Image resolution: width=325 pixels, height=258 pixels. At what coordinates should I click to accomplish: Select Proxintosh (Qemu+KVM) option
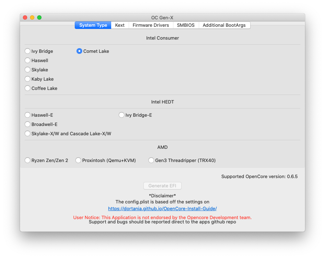click(x=78, y=160)
